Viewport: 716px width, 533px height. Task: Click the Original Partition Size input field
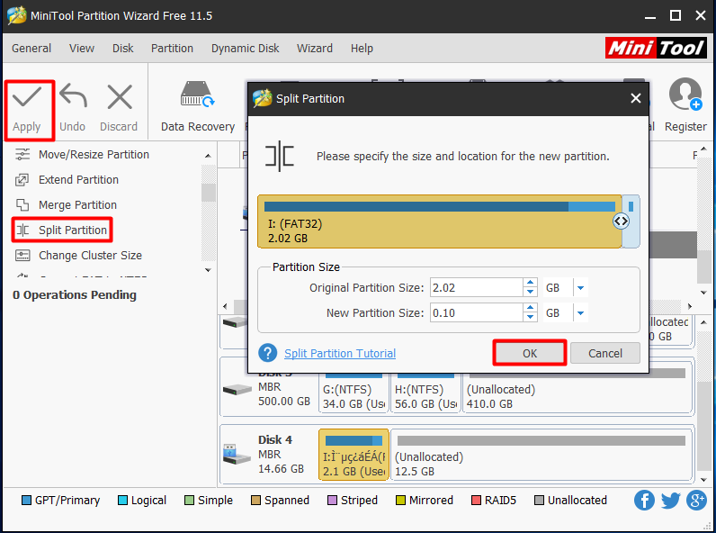[x=476, y=288]
